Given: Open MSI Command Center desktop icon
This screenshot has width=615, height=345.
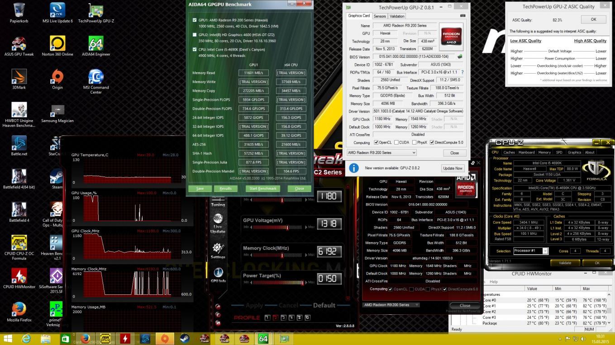Looking at the screenshot, I should click(x=96, y=81).
